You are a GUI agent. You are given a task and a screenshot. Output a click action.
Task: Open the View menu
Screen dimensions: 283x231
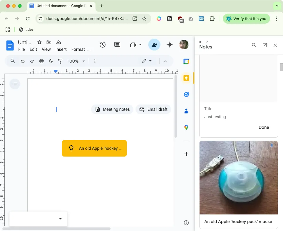[46, 49]
